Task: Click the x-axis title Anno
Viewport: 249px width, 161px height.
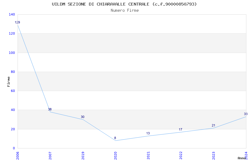Action: [x=242, y=158]
